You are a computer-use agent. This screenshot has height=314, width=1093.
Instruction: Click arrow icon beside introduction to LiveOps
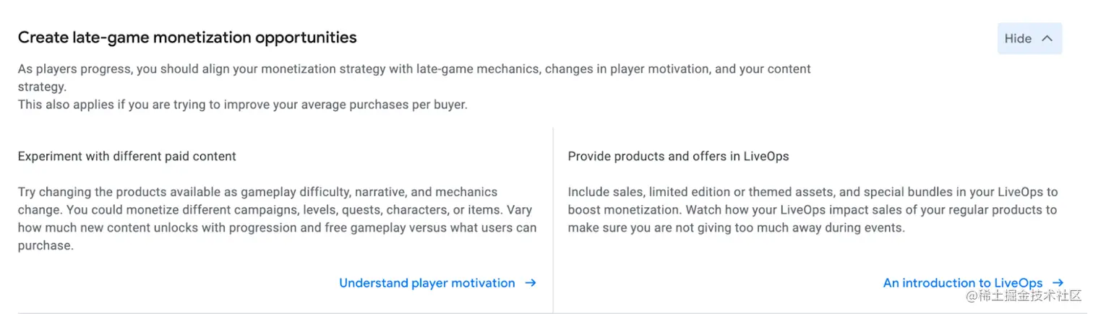[x=1058, y=283]
